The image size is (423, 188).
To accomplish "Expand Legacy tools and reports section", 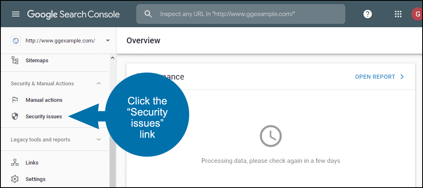I will tap(99, 139).
